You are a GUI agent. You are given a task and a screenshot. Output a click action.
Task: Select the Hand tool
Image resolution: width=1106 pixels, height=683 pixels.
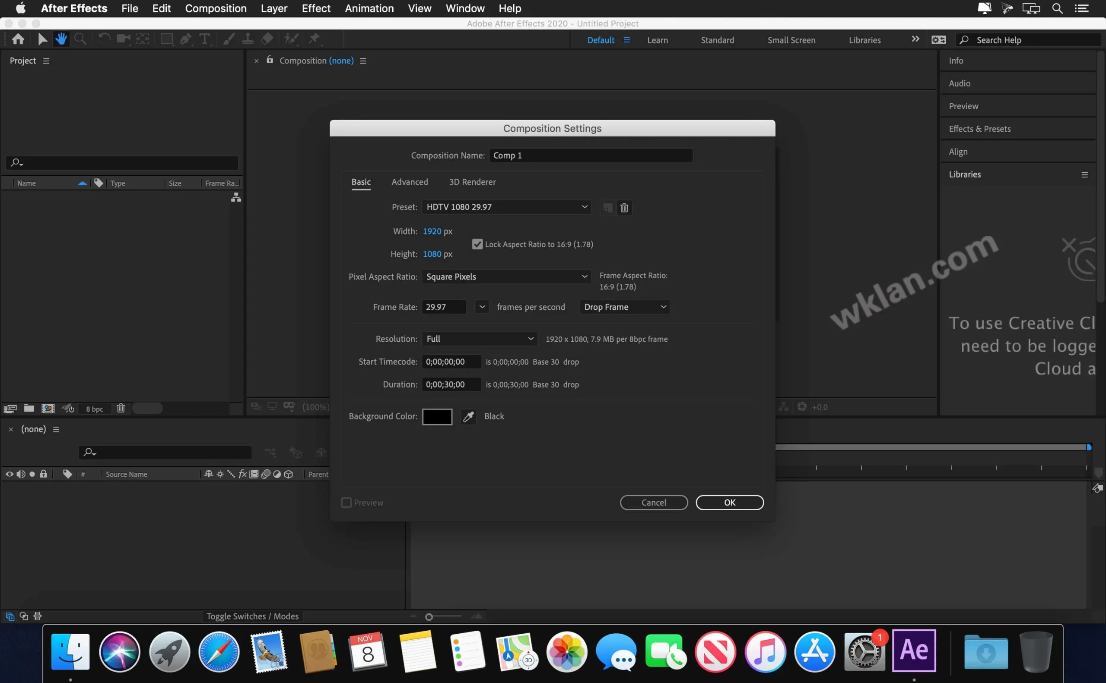pos(61,39)
